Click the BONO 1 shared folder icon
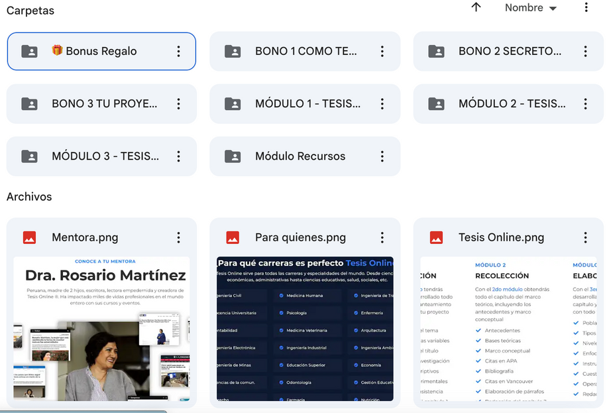 233,52
